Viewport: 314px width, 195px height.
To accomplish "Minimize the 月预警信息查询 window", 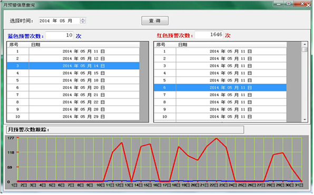I will click(x=279, y=4).
